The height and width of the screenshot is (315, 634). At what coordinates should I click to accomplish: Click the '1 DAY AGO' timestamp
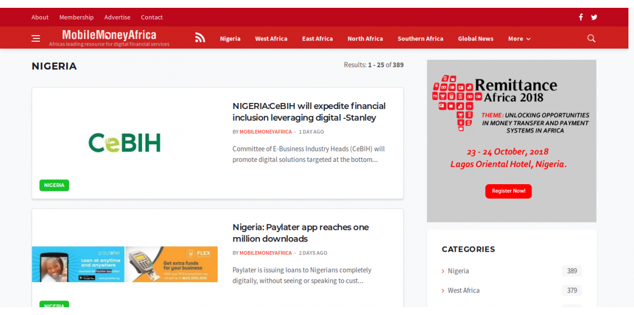tap(311, 132)
